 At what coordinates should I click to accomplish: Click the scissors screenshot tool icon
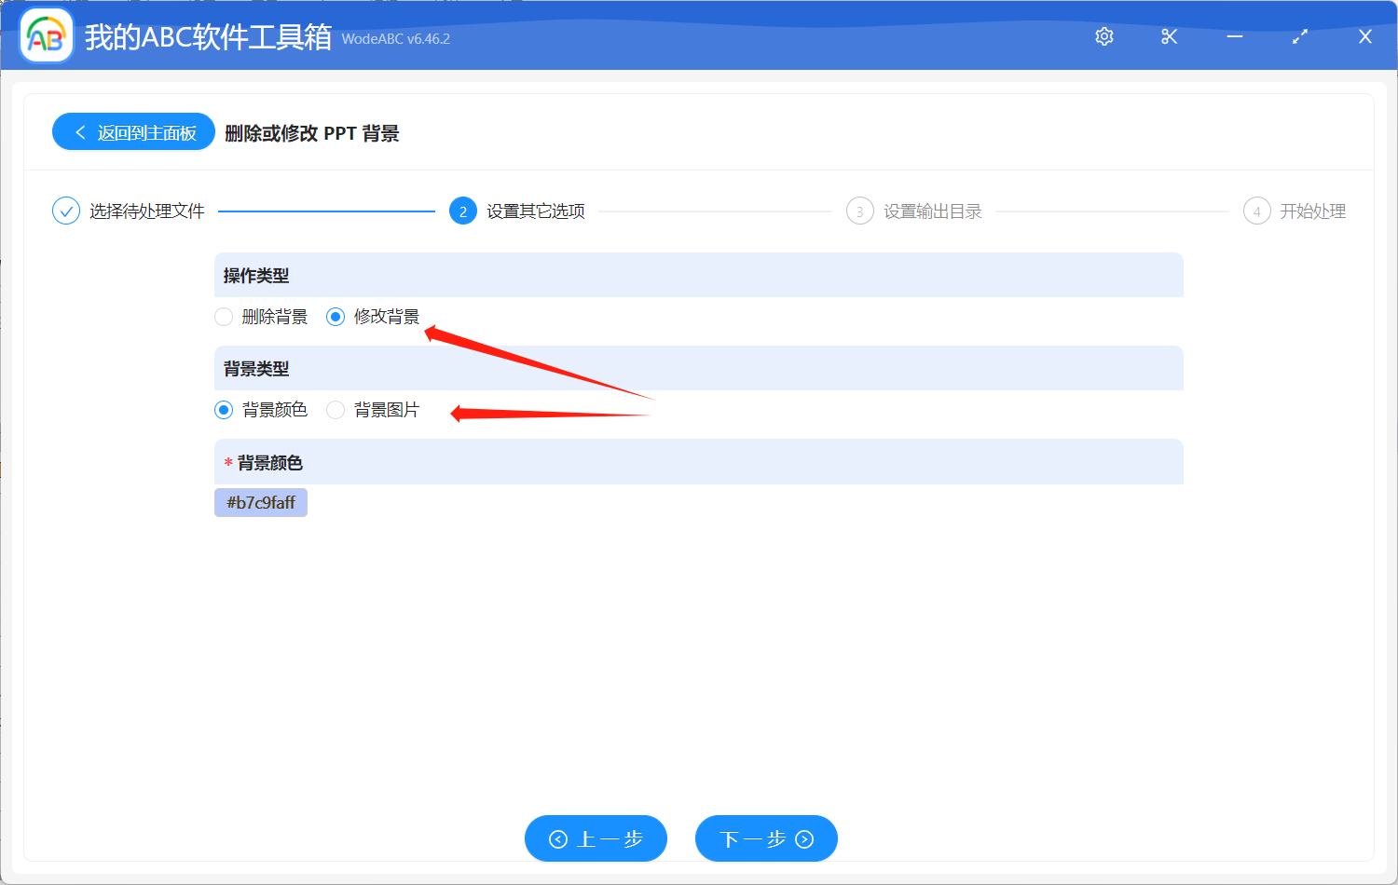pos(1169,36)
